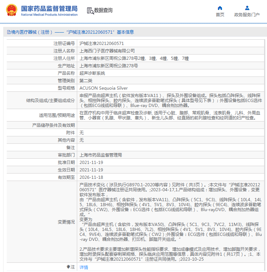
Task: Click the 变更为 line in changes
Action: click(86, 220)
